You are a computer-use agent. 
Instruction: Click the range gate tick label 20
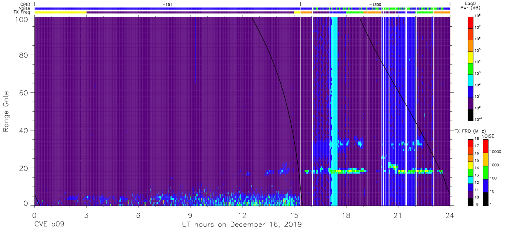[24, 168]
